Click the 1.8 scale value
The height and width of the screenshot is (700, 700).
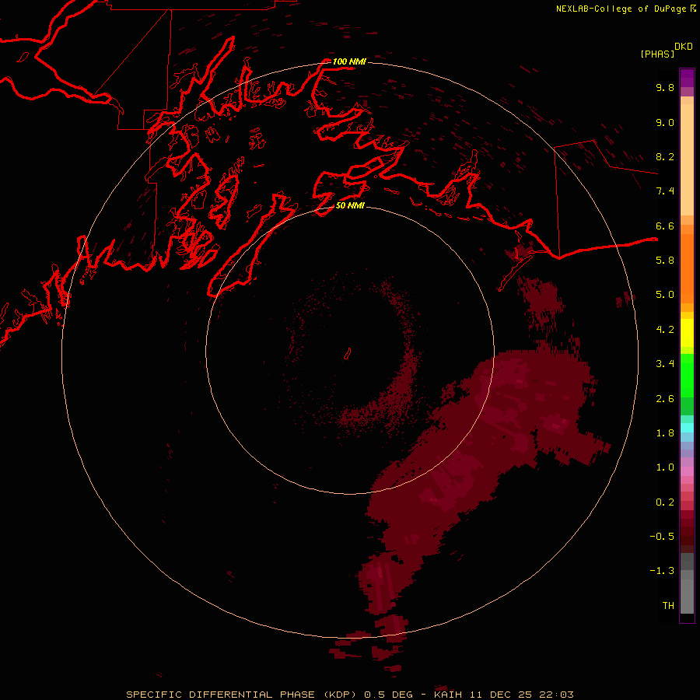tap(665, 433)
